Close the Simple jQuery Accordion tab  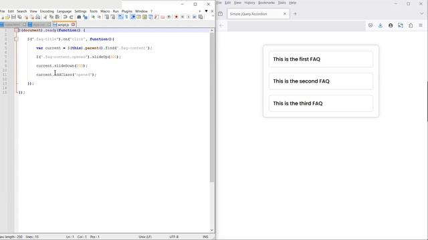coord(285,13)
